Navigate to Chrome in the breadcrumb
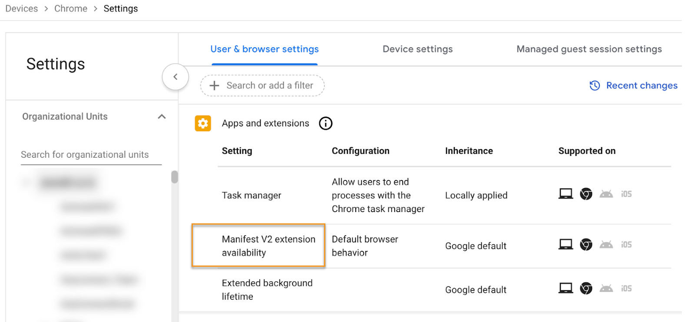The height and width of the screenshot is (322, 695). (x=71, y=9)
